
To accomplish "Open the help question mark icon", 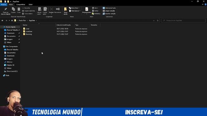I will coord(206,5).
